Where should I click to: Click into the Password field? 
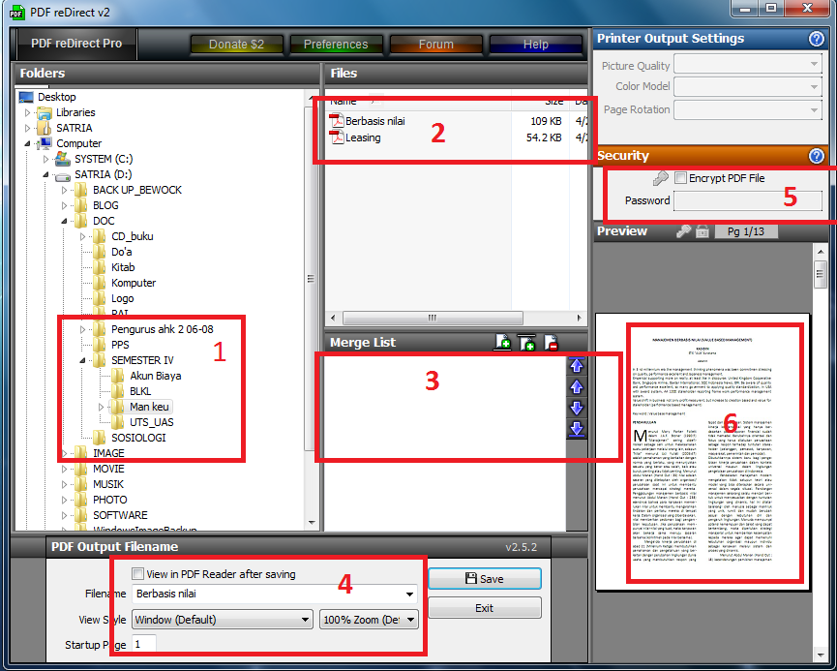click(x=747, y=200)
